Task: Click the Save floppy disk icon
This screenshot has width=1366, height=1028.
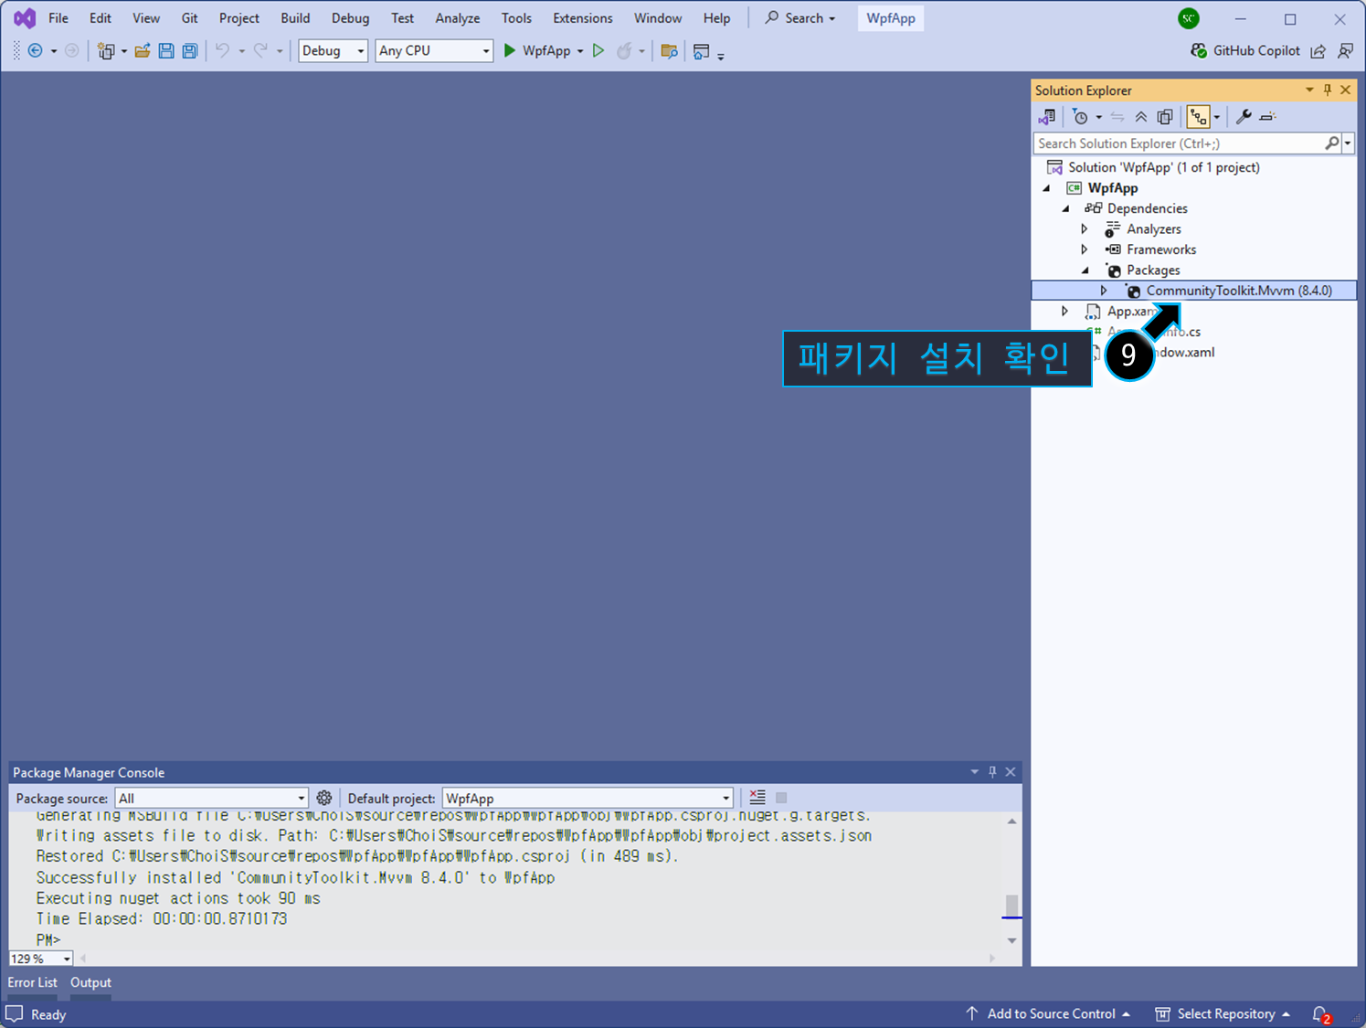Action: (x=166, y=51)
